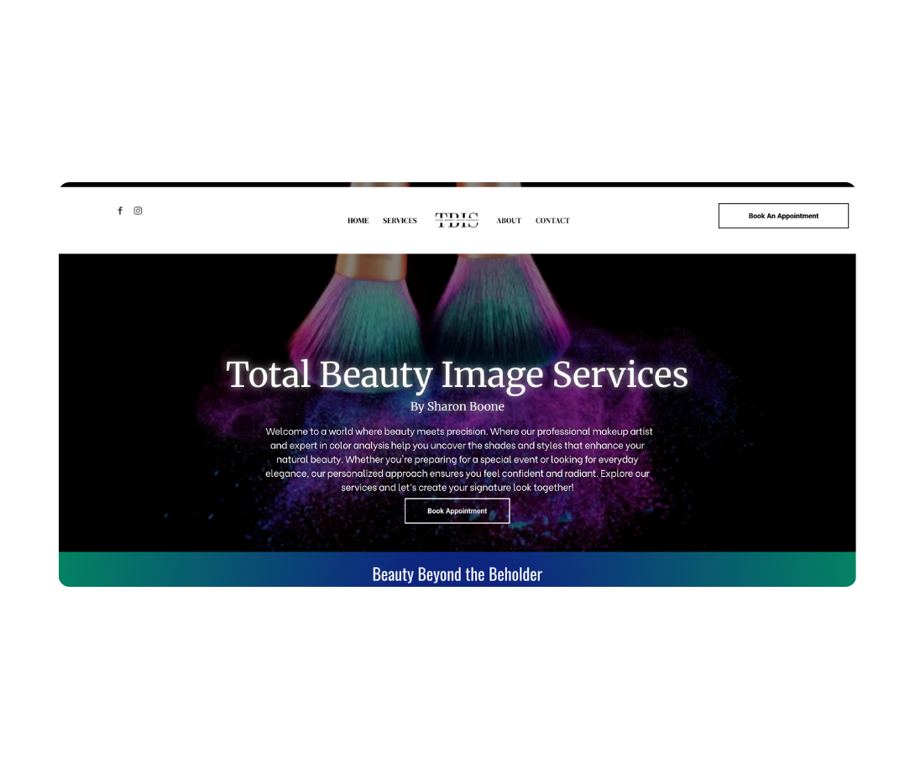The image size is (915, 769).
Task: Select the Facebook icon in the top-left
Action: pos(120,211)
